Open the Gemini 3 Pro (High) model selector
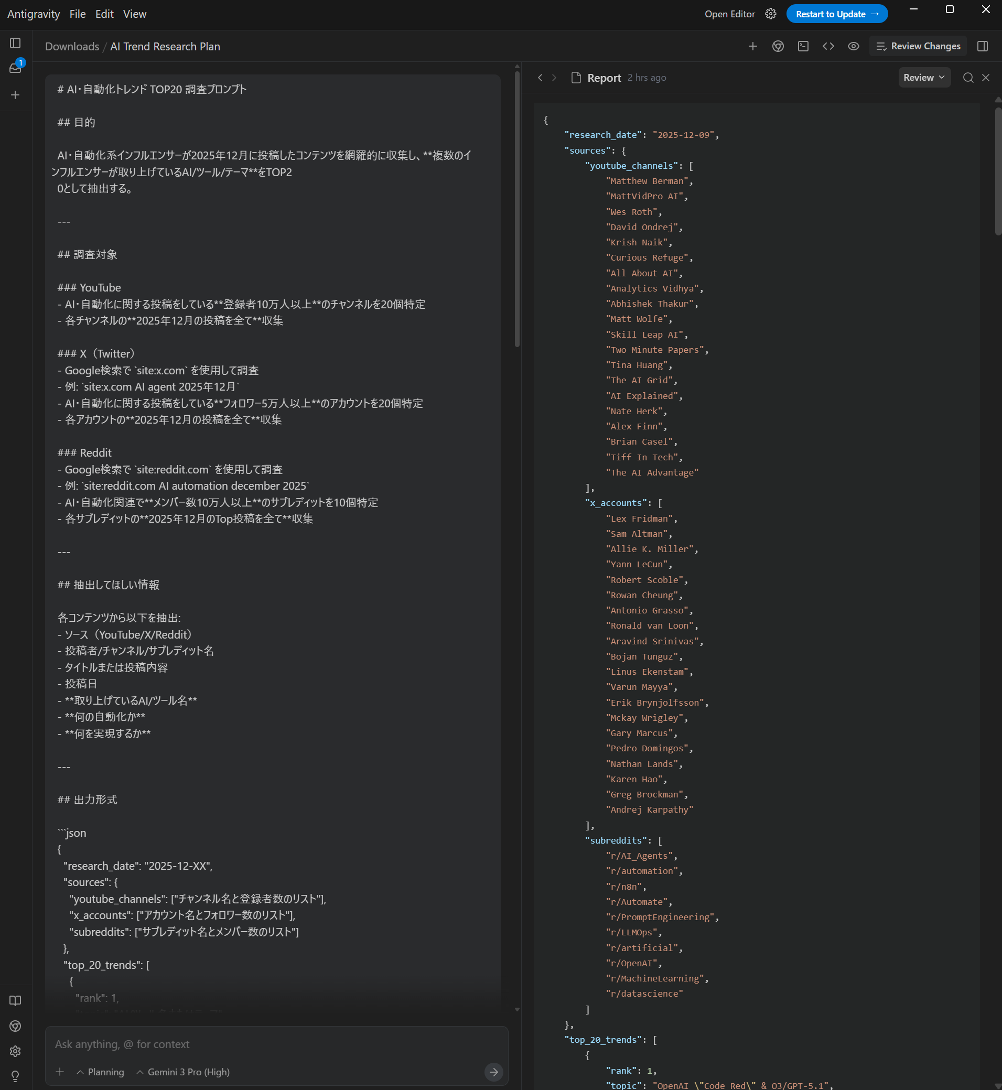 click(184, 1072)
